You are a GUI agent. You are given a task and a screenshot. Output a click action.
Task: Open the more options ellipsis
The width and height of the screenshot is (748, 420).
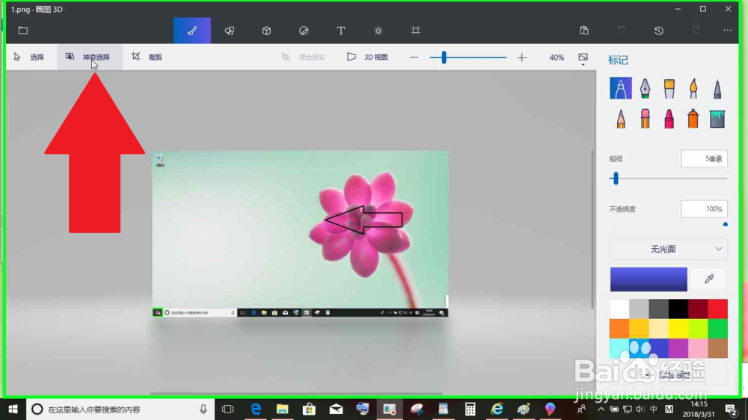click(x=728, y=31)
